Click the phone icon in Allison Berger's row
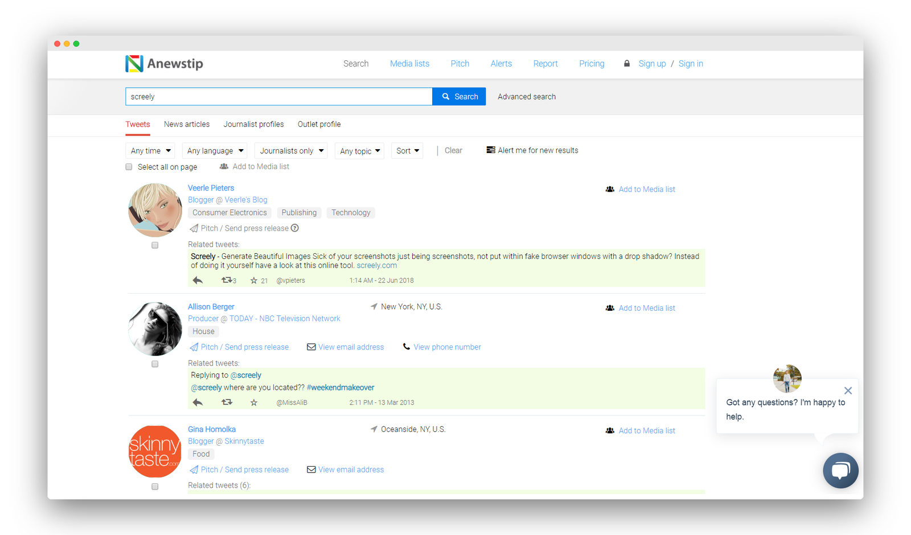This screenshot has height=535, width=911. [407, 347]
